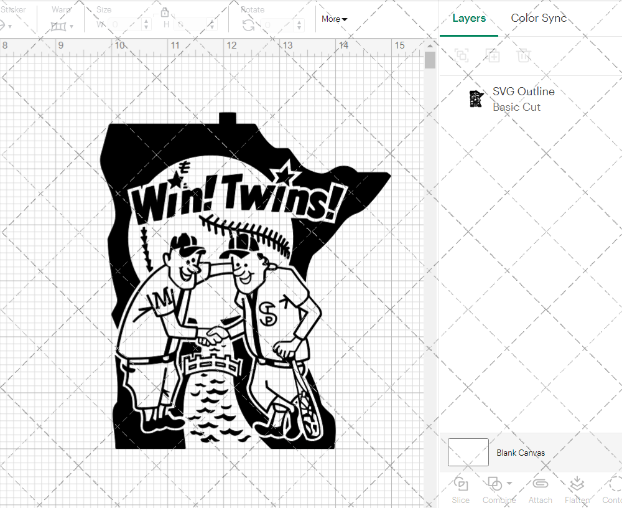The height and width of the screenshot is (508, 622).
Task: Select the Win! Twins! Minnesota design on canvas
Action: [245, 281]
